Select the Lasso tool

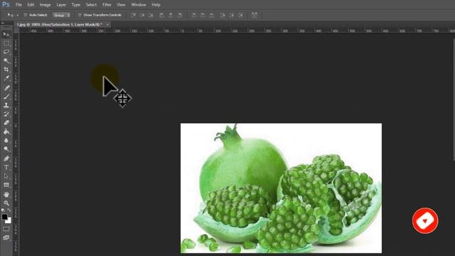(x=6, y=52)
